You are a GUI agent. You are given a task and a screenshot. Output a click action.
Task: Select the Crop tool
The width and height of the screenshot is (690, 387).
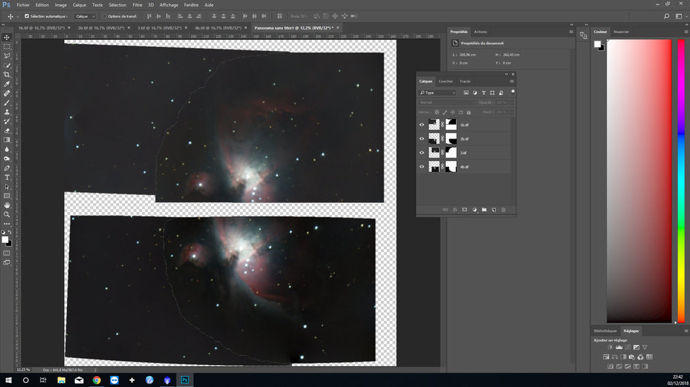tap(7, 74)
